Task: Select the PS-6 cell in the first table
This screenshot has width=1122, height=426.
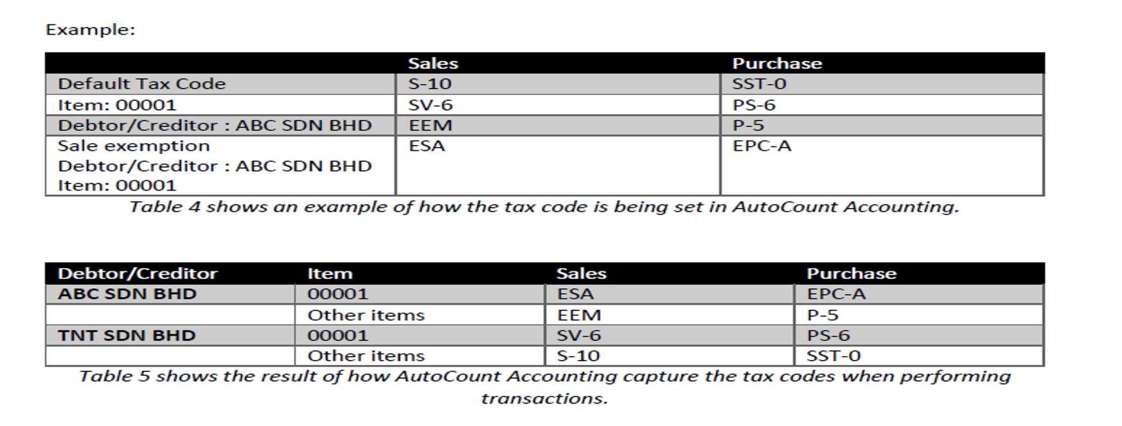Action: pos(754,105)
